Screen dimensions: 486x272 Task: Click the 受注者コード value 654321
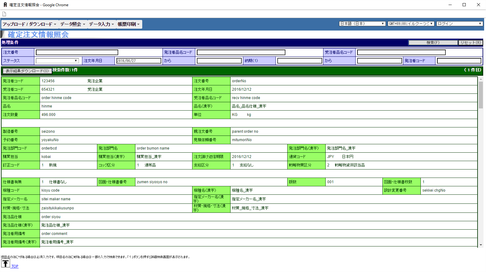pos(48,89)
